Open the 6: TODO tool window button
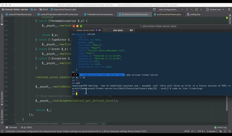Screen dimensions: 232x136 pyautogui.click(x=26, y=128)
